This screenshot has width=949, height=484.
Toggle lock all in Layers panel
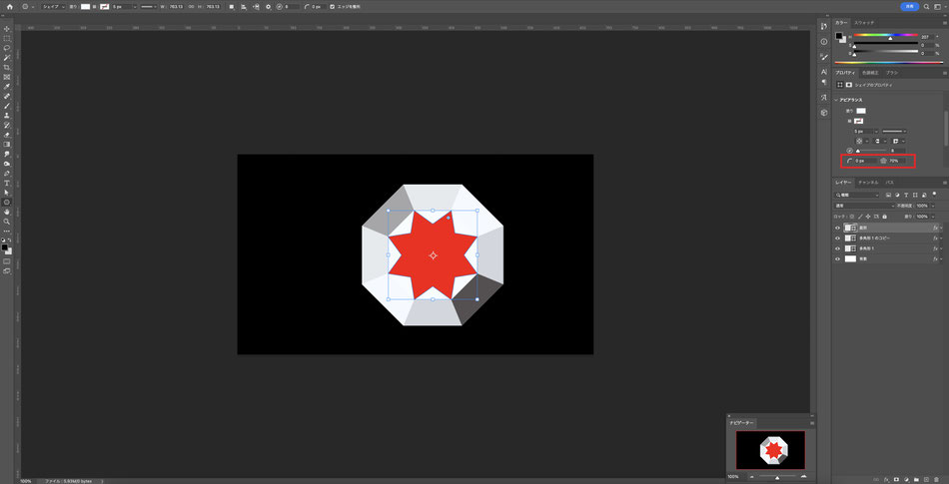pos(884,217)
